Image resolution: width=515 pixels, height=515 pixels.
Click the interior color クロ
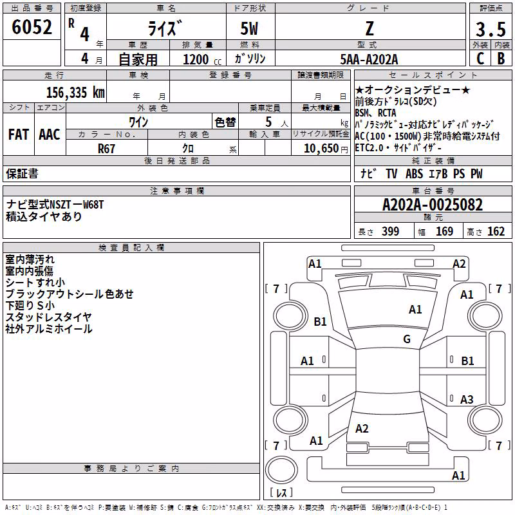click(188, 149)
